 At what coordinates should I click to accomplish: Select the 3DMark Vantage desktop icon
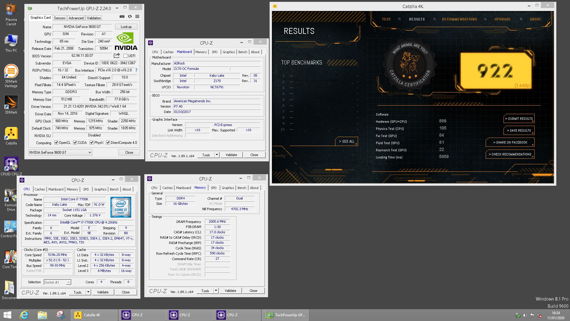coord(11,76)
